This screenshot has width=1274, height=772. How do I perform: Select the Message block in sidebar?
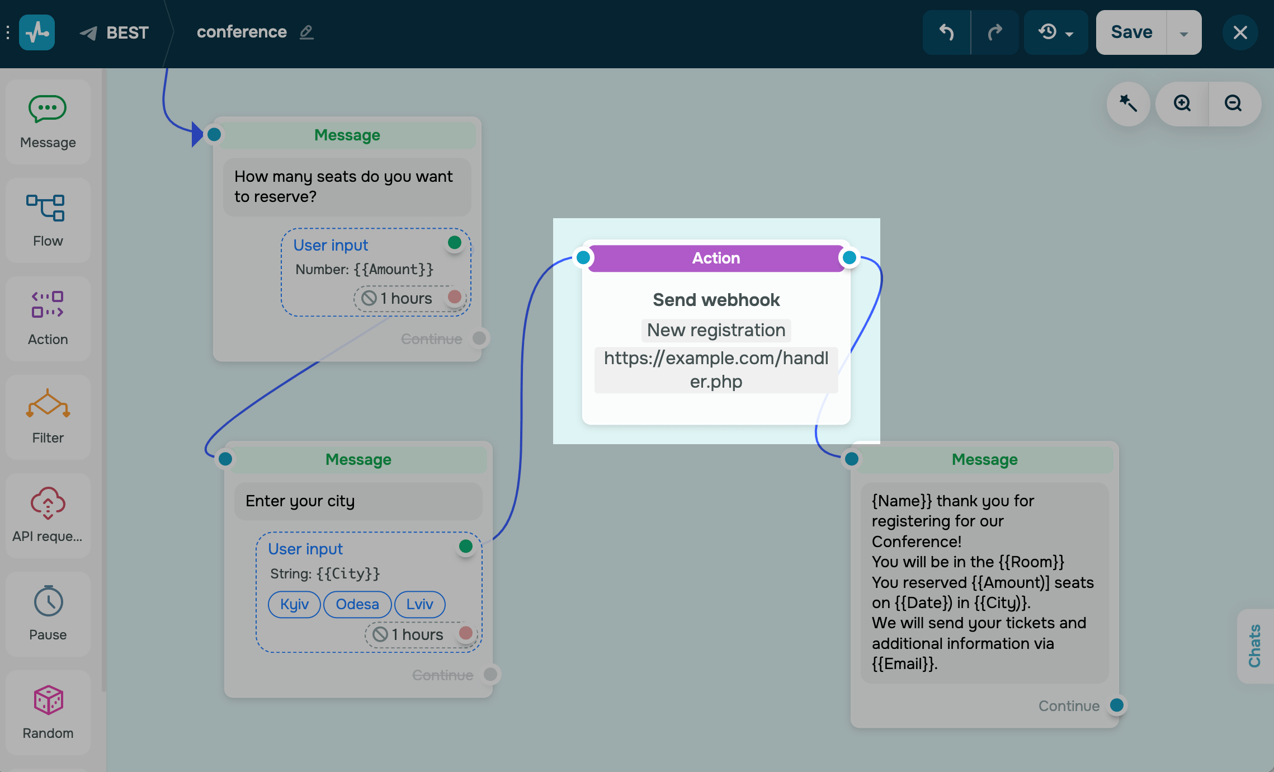[x=48, y=122]
